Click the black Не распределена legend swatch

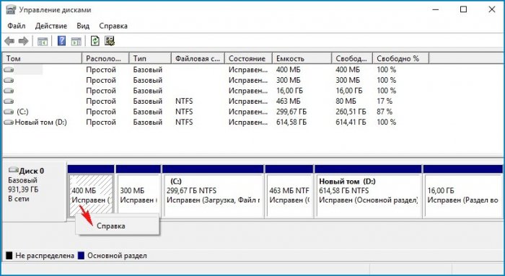pos(9,256)
